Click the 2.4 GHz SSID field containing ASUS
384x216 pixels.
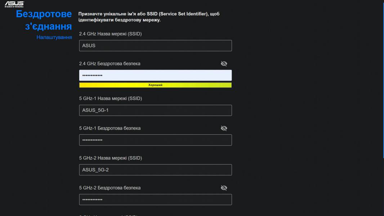click(155, 46)
